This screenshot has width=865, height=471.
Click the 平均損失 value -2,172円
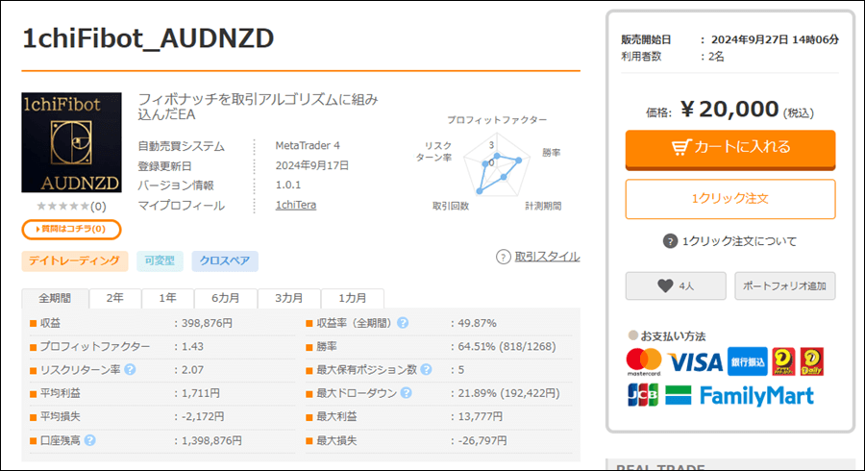[203, 416]
